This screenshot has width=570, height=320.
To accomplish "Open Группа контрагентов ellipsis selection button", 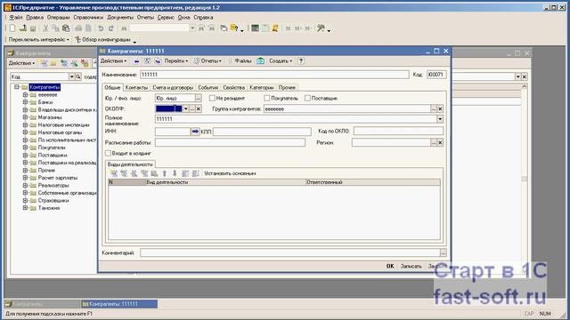I will click(x=434, y=108).
